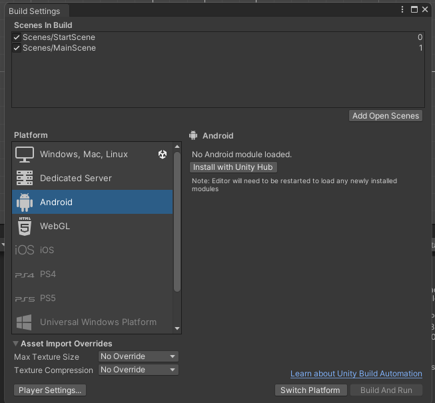
Task: Click the Switch Platform button
Action: click(x=310, y=390)
